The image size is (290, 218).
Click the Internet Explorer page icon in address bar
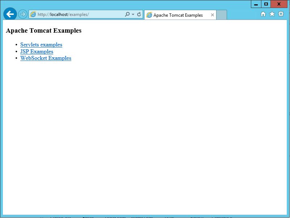point(33,14)
